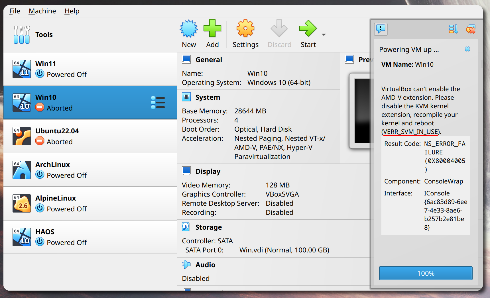The image size is (490, 298).
Task: Open the Machine menu
Action: tap(42, 11)
